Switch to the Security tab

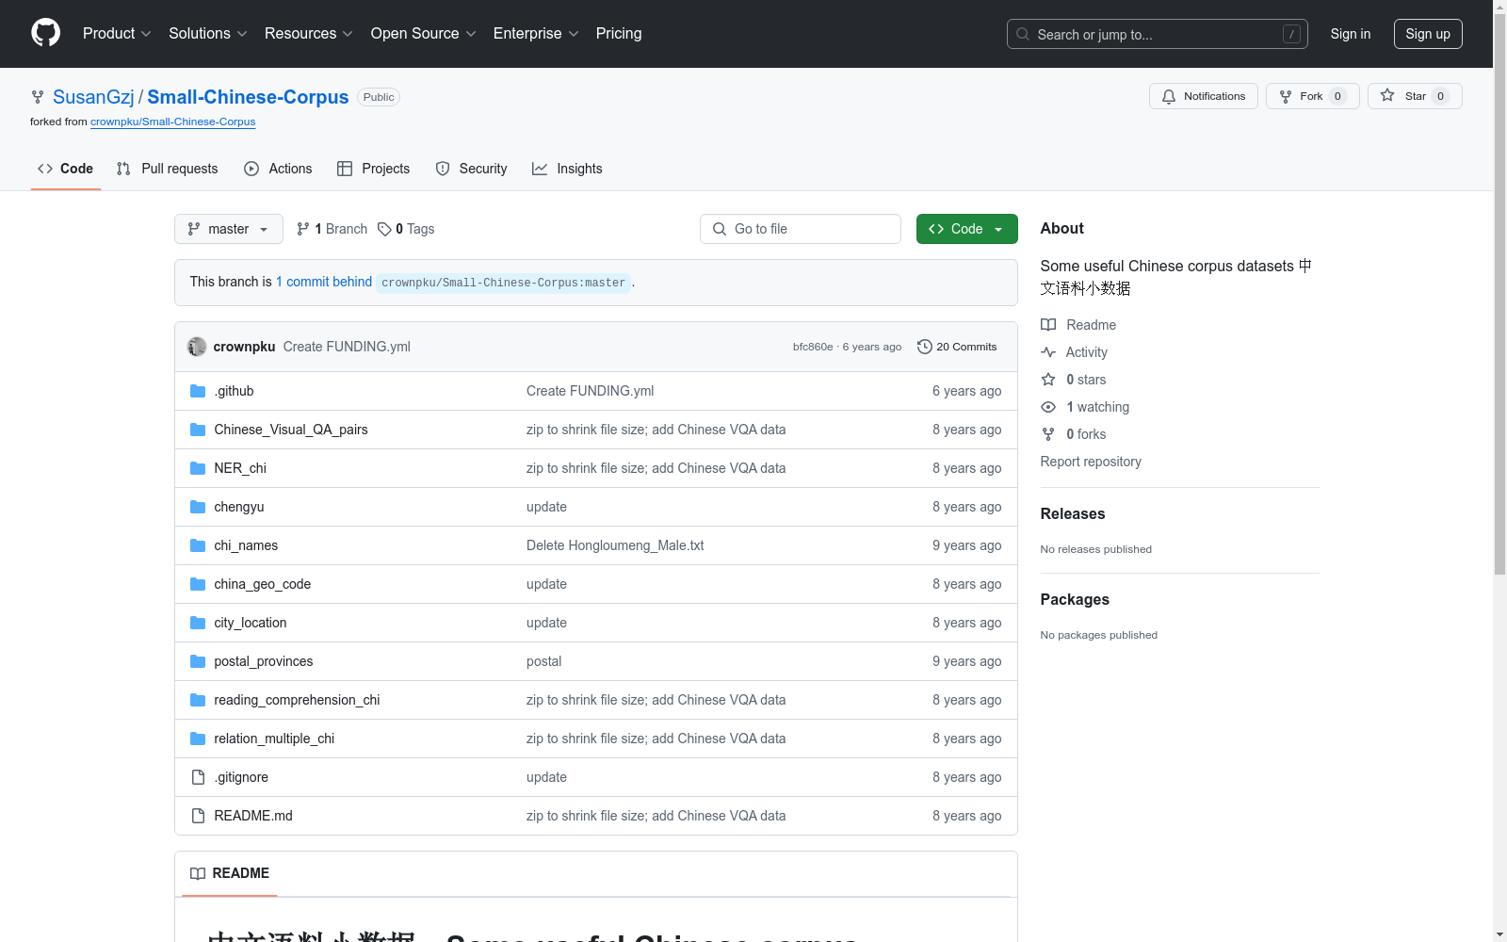pos(471,169)
